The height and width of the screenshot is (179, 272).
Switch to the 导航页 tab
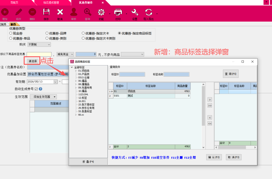[x=14, y=3]
